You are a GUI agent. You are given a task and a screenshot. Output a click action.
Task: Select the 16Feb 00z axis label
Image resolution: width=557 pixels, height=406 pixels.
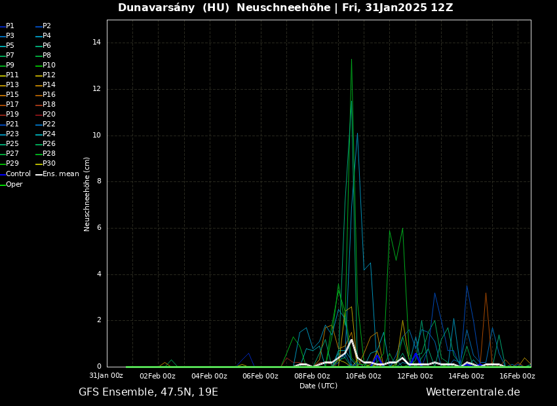tap(517, 376)
